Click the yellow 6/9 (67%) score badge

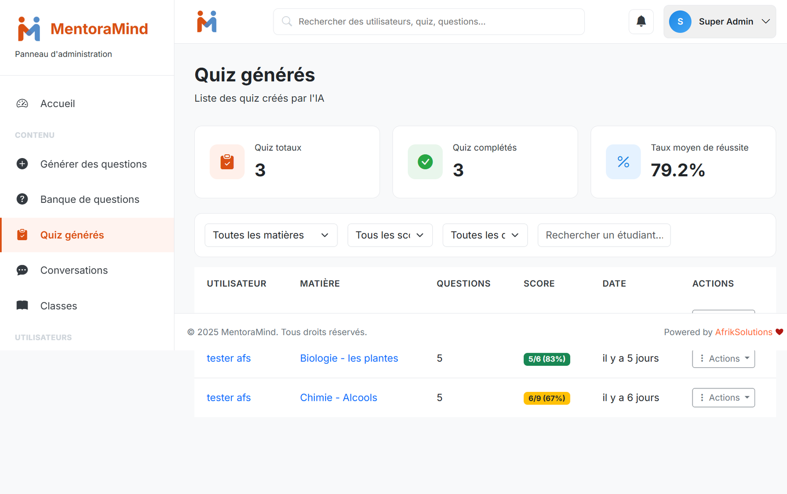tap(546, 398)
